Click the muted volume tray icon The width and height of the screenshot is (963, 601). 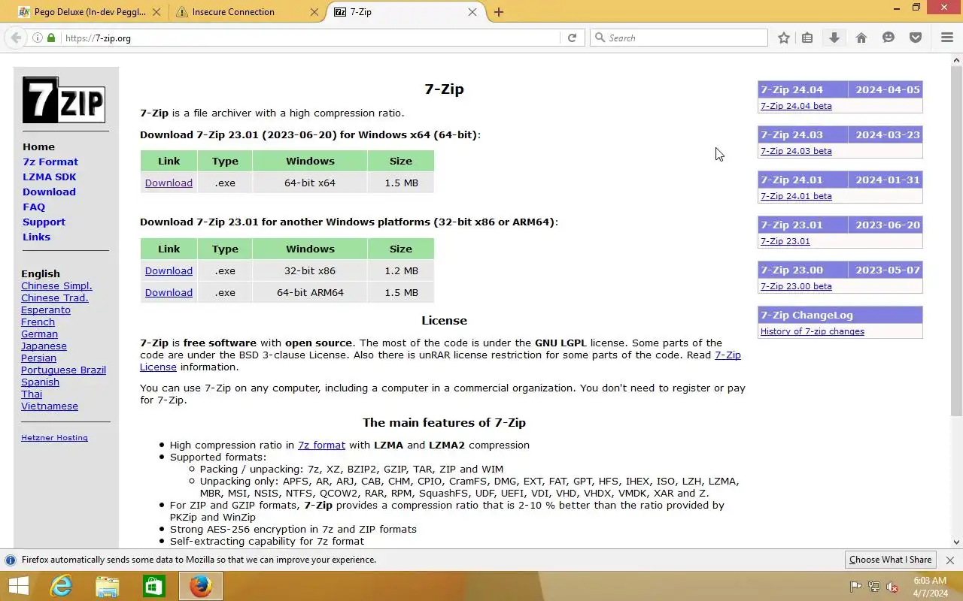tap(892, 587)
